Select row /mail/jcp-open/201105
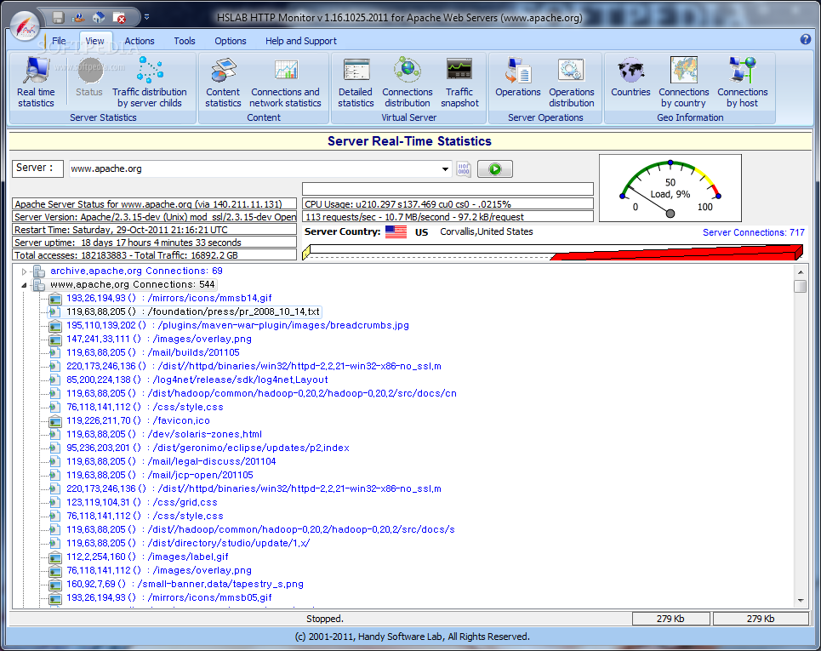 [x=160, y=475]
